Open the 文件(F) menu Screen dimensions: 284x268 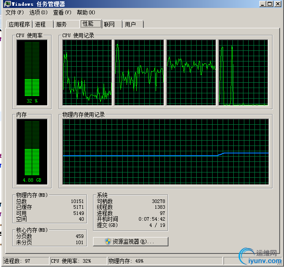tap(15, 12)
